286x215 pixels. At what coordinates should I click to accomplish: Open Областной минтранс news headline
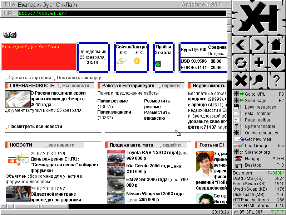(x=56, y=197)
